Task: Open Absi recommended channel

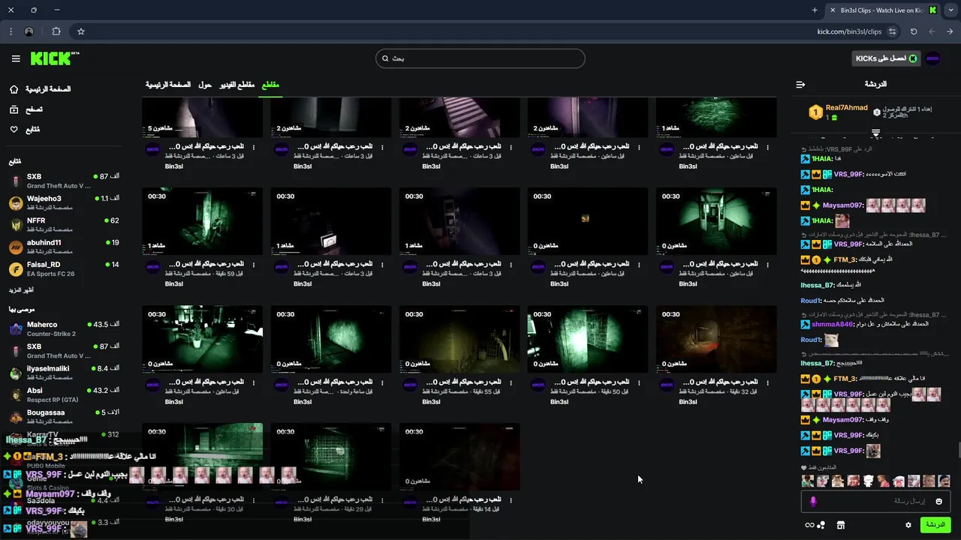Action: pyautogui.click(x=64, y=394)
